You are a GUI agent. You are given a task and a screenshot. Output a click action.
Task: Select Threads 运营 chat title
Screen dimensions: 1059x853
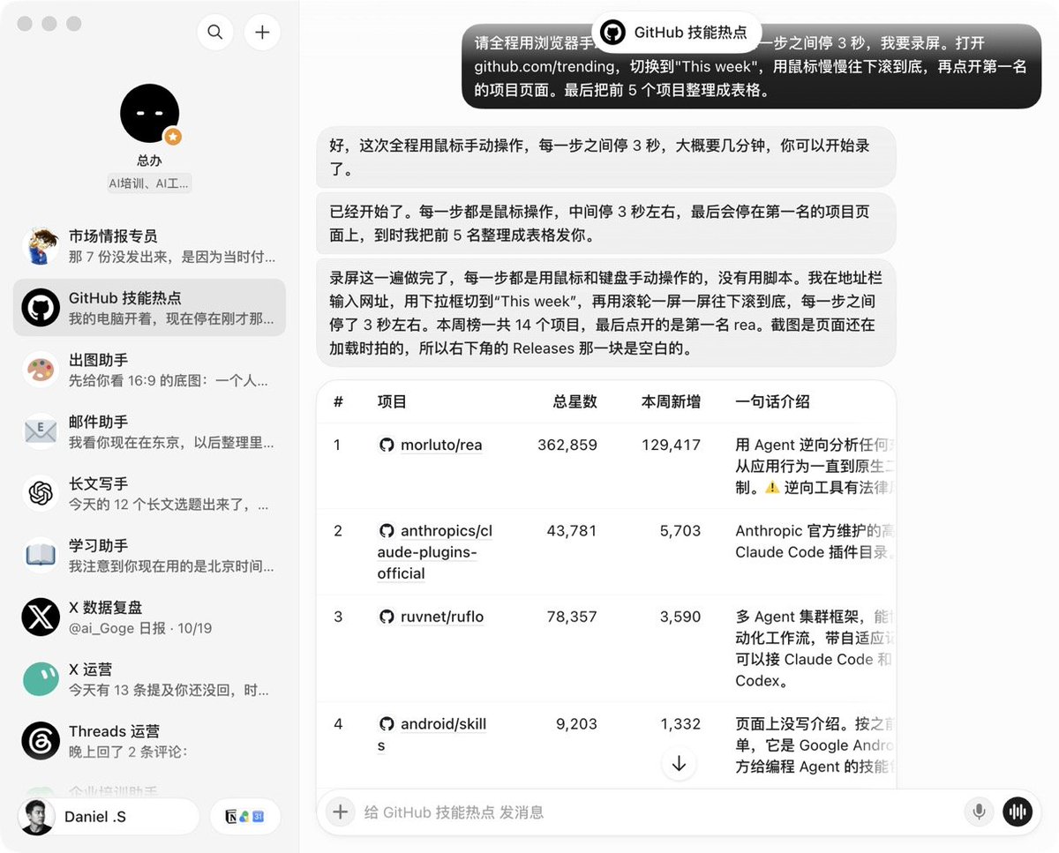click(x=115, y=730)
